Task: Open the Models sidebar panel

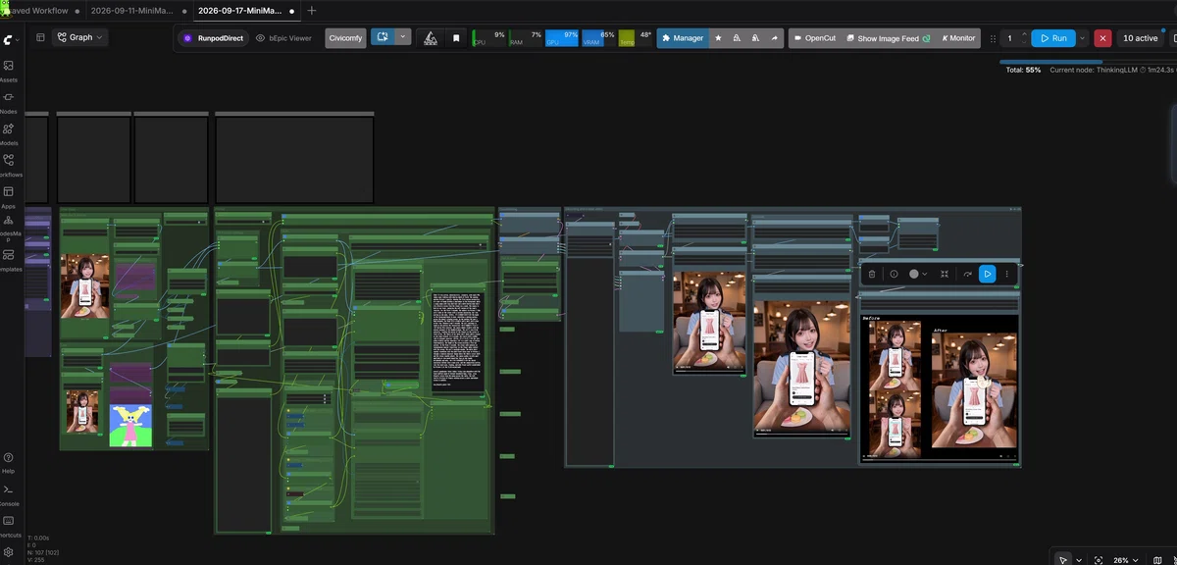Action: pos(8,134)
